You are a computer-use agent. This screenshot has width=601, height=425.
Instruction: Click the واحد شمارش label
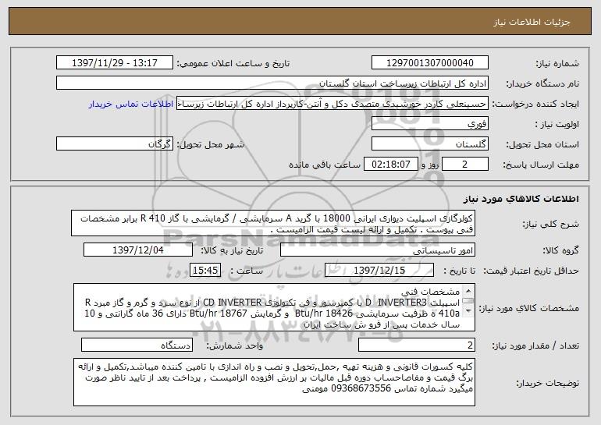pos(235,345)
